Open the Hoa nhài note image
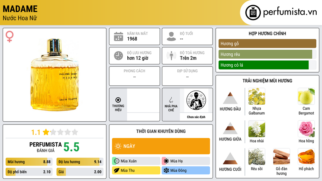This screenshot has height=181, width=322. [257, 129]
